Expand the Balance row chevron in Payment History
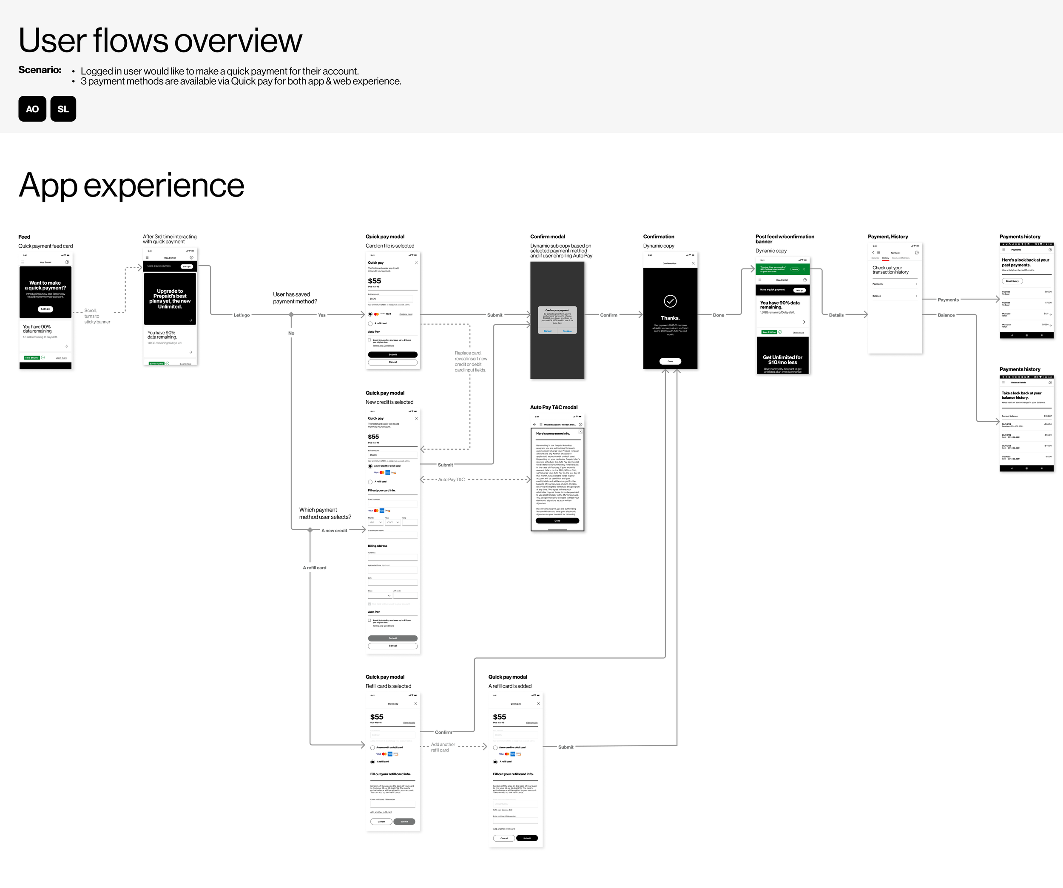The width and height of the screenshot is (1063, 888). click(x=917, y=296)
